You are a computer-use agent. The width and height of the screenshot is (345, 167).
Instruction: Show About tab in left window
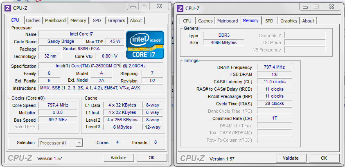136,20
